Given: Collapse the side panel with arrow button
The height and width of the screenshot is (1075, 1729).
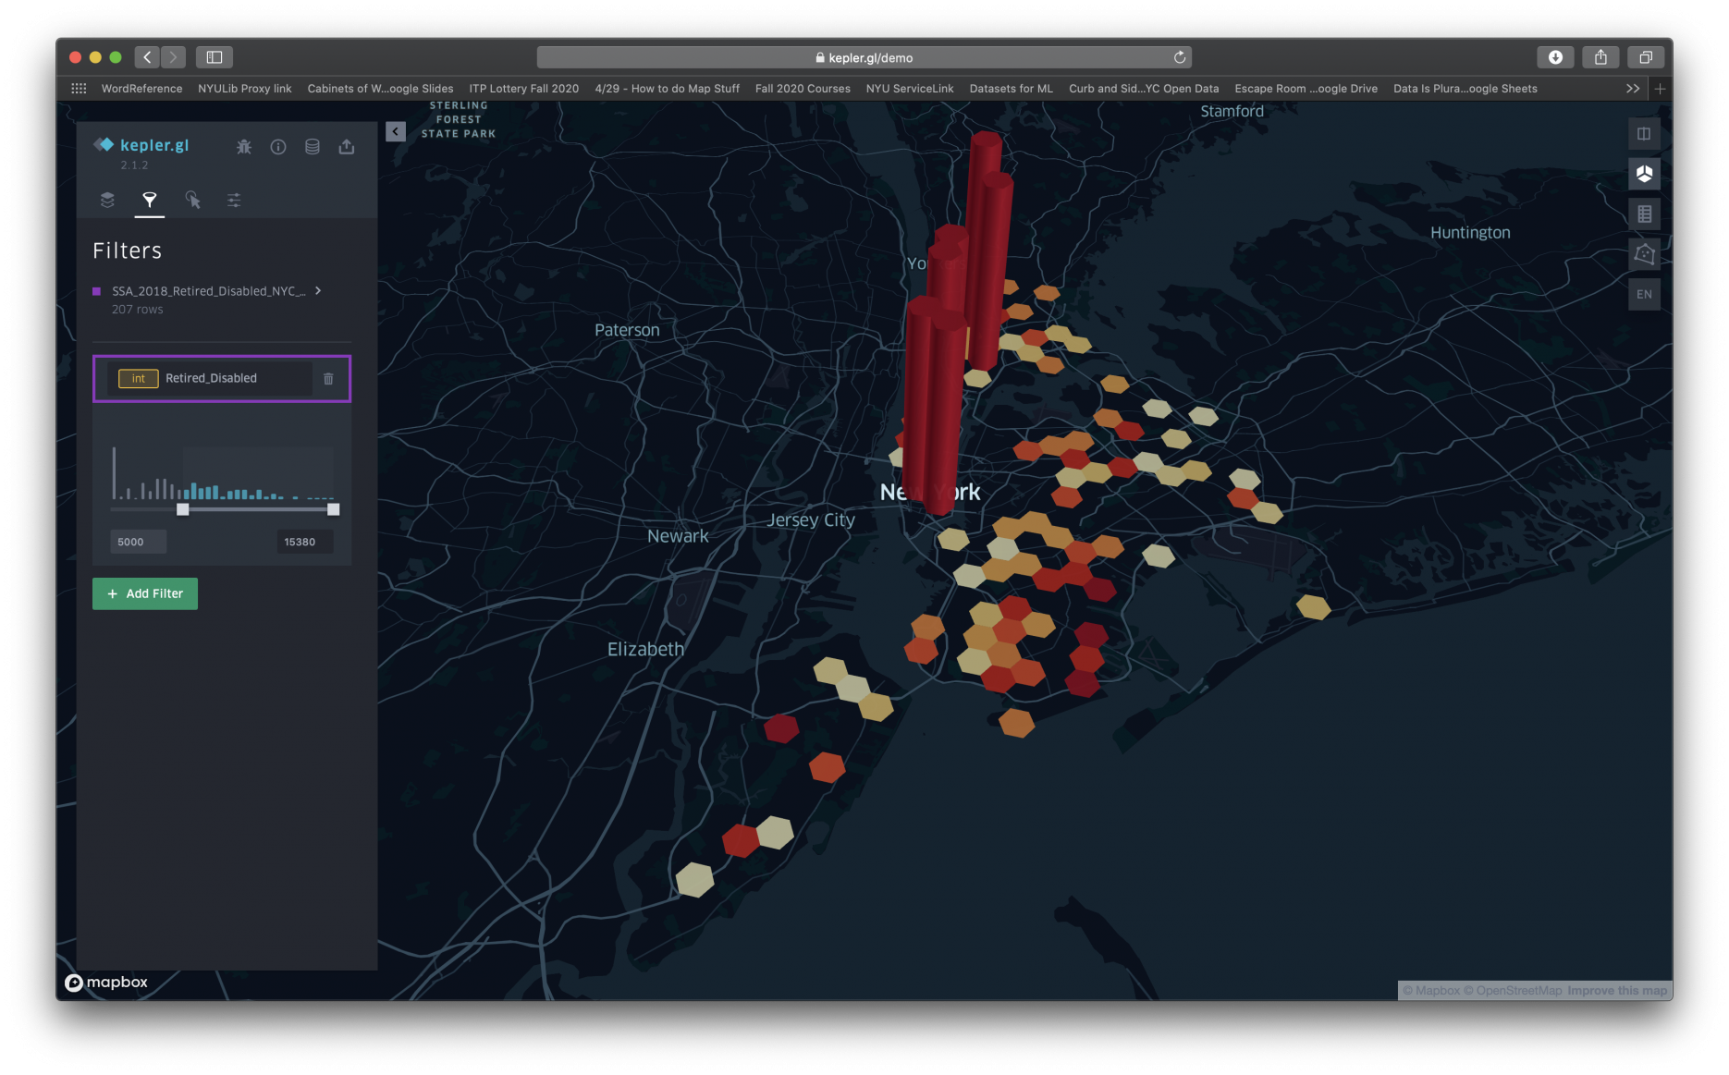Looking at the screenshot, I should (396, 131).
